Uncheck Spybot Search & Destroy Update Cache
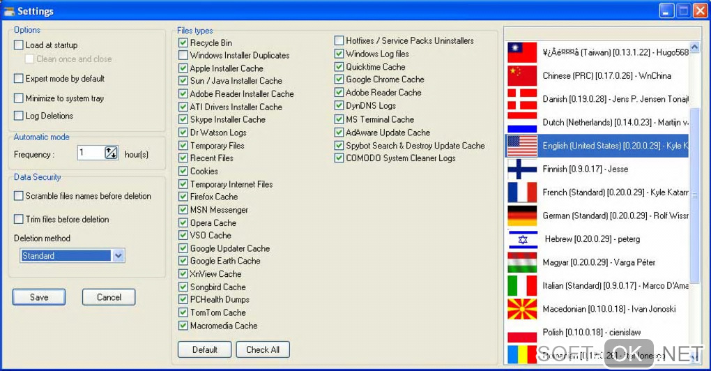 [339, 146]
